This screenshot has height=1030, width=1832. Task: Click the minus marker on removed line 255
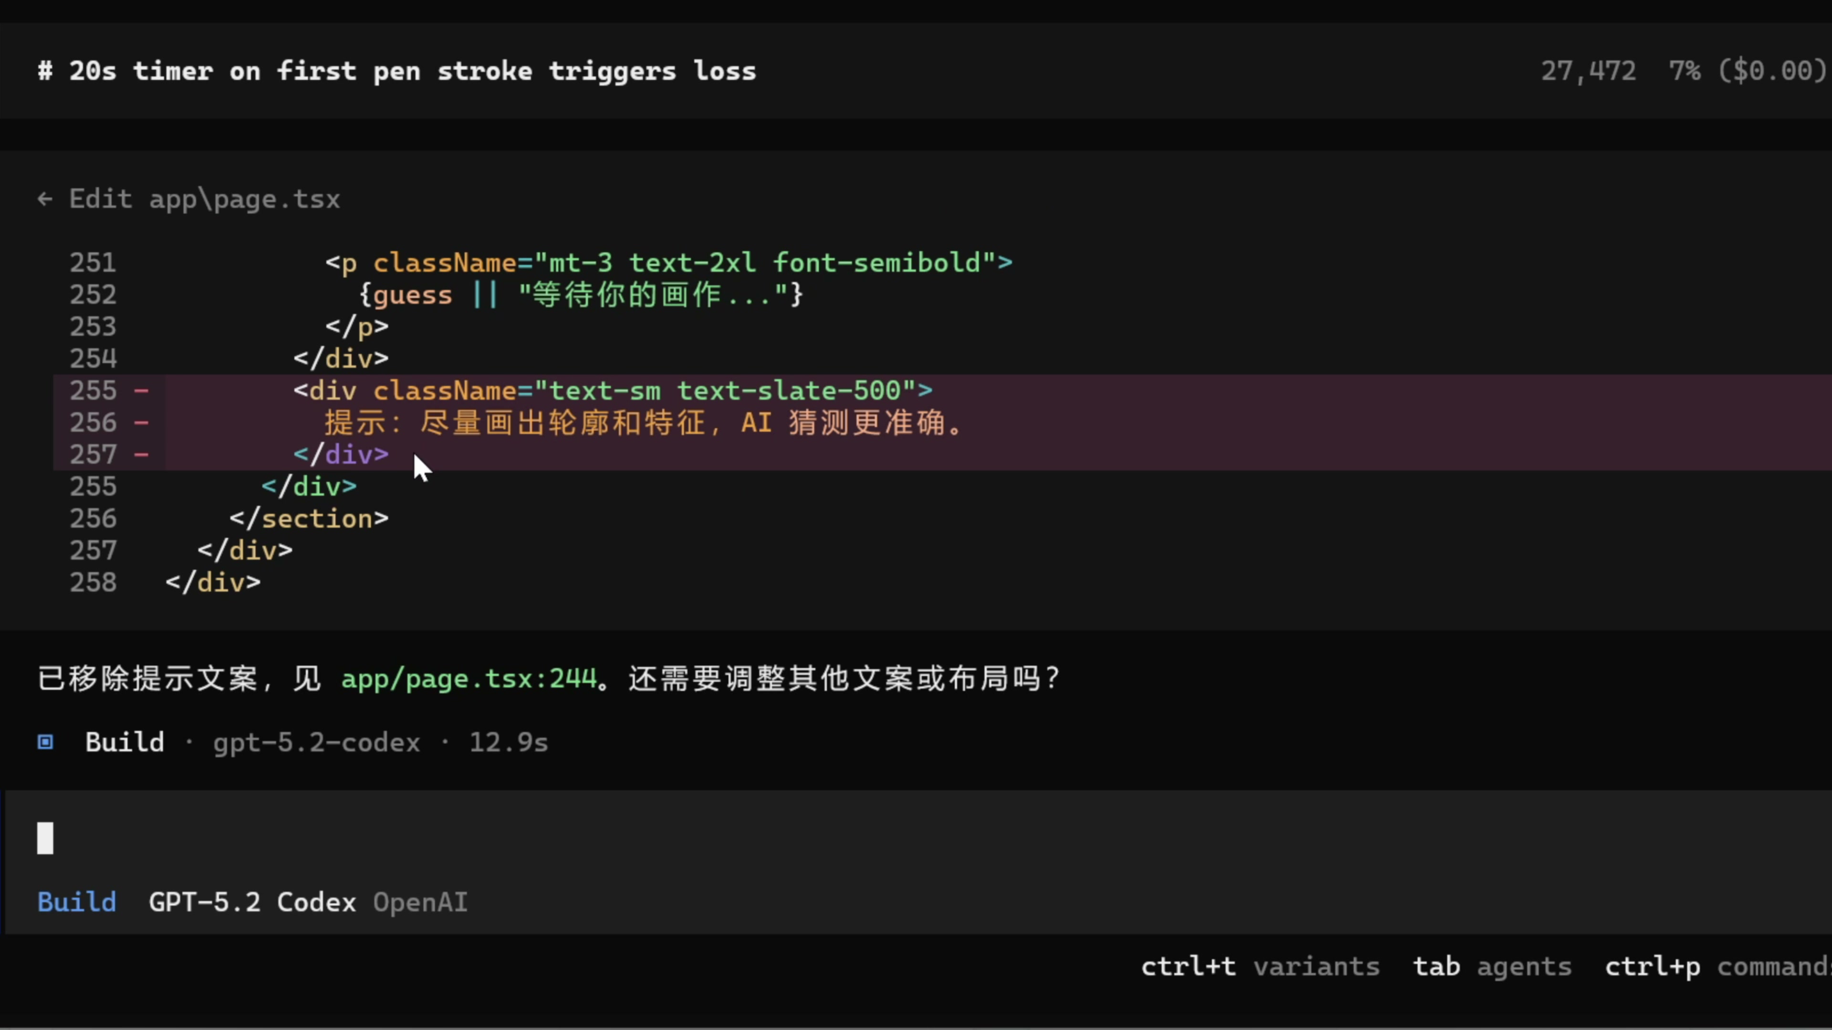coord(142,390)
